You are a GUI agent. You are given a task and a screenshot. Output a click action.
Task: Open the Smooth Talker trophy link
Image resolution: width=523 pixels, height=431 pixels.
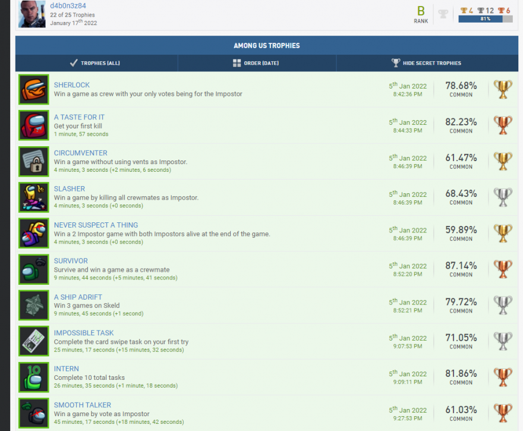pyautogui.click(x=83, y=405)
